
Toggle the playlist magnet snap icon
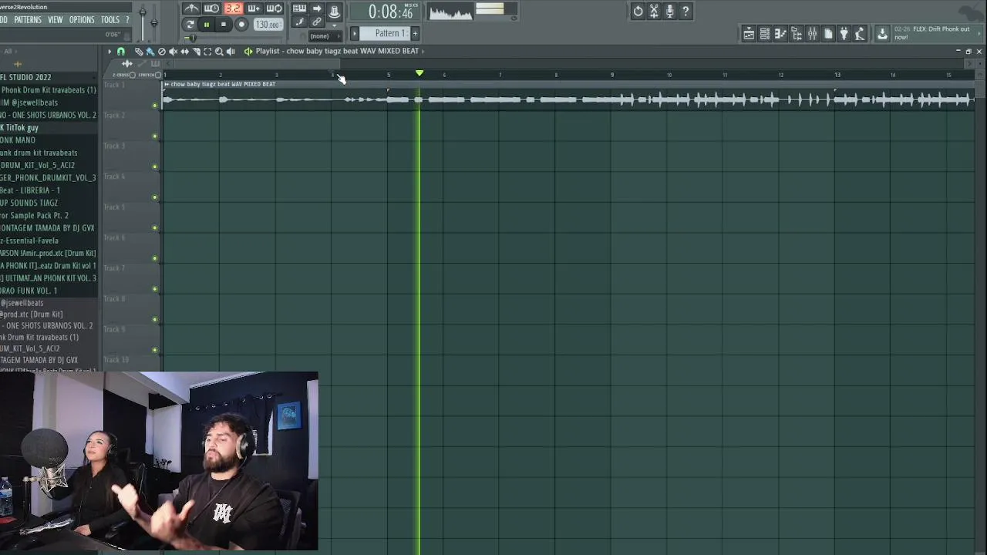pos(121,52)
